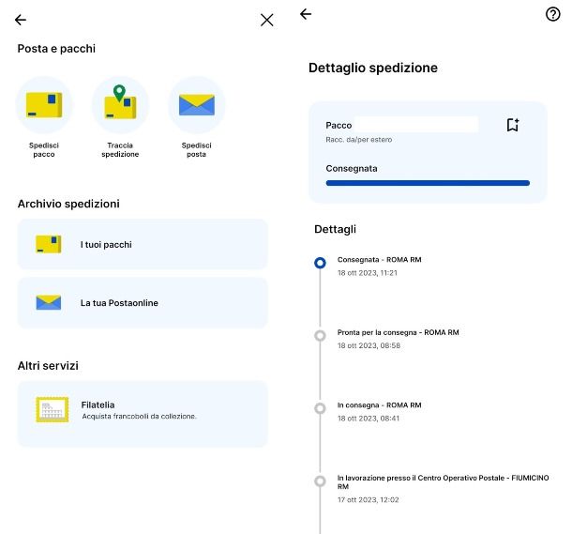
Task: Select Consegnata - ROMA RM entry
Action: pyautogui.click(x=380, y=260)
